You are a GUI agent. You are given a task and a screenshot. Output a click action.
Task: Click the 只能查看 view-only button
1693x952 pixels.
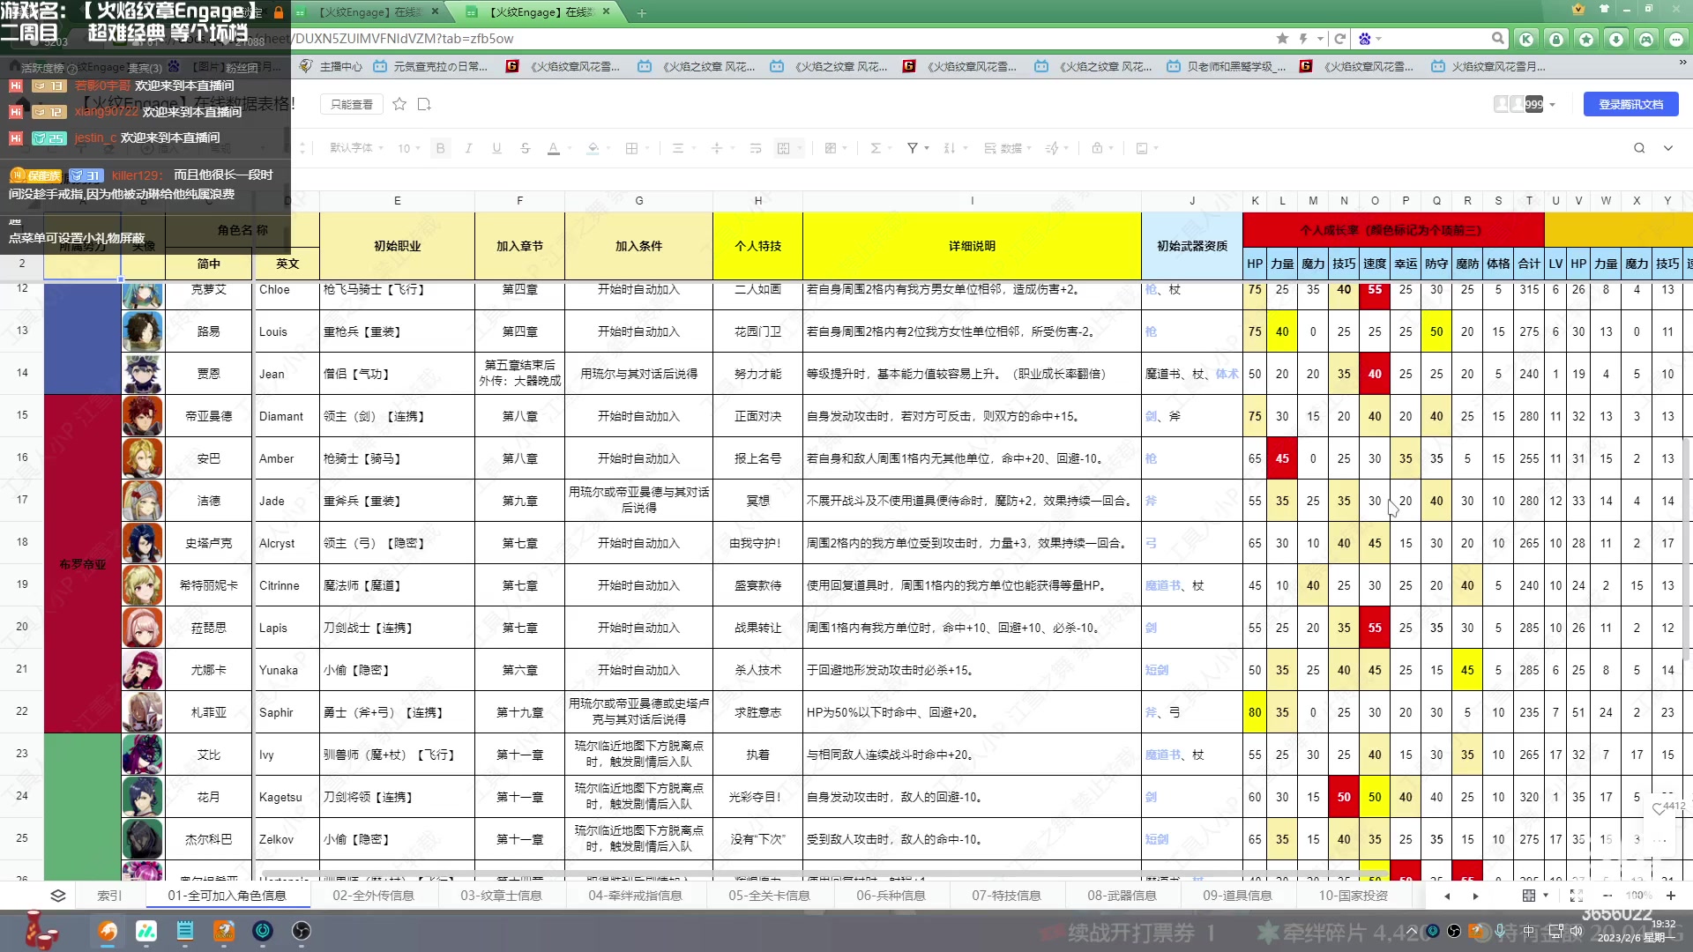(352, 104)
